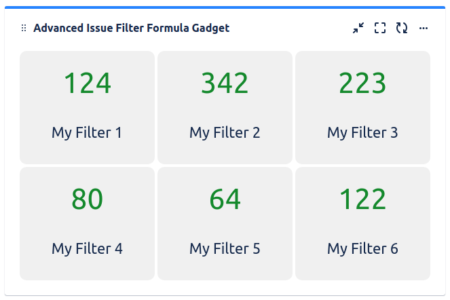Click the Advanced Issue Filter Formula Gadget title

tap(131, 29)
